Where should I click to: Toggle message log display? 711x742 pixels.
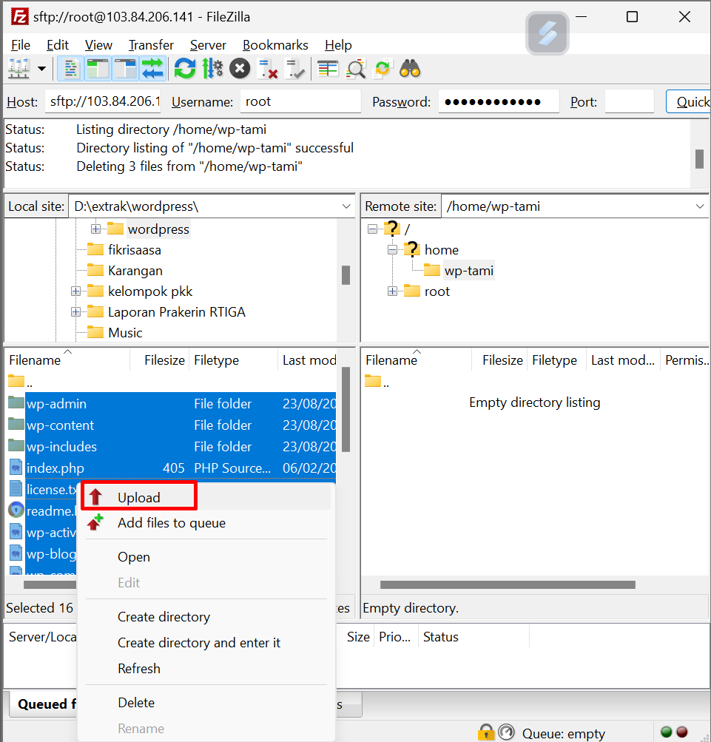pos(71,69)
